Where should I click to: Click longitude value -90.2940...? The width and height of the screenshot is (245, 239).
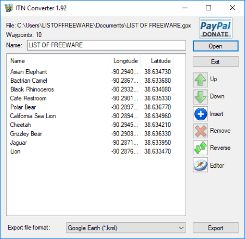coord(125,72)
